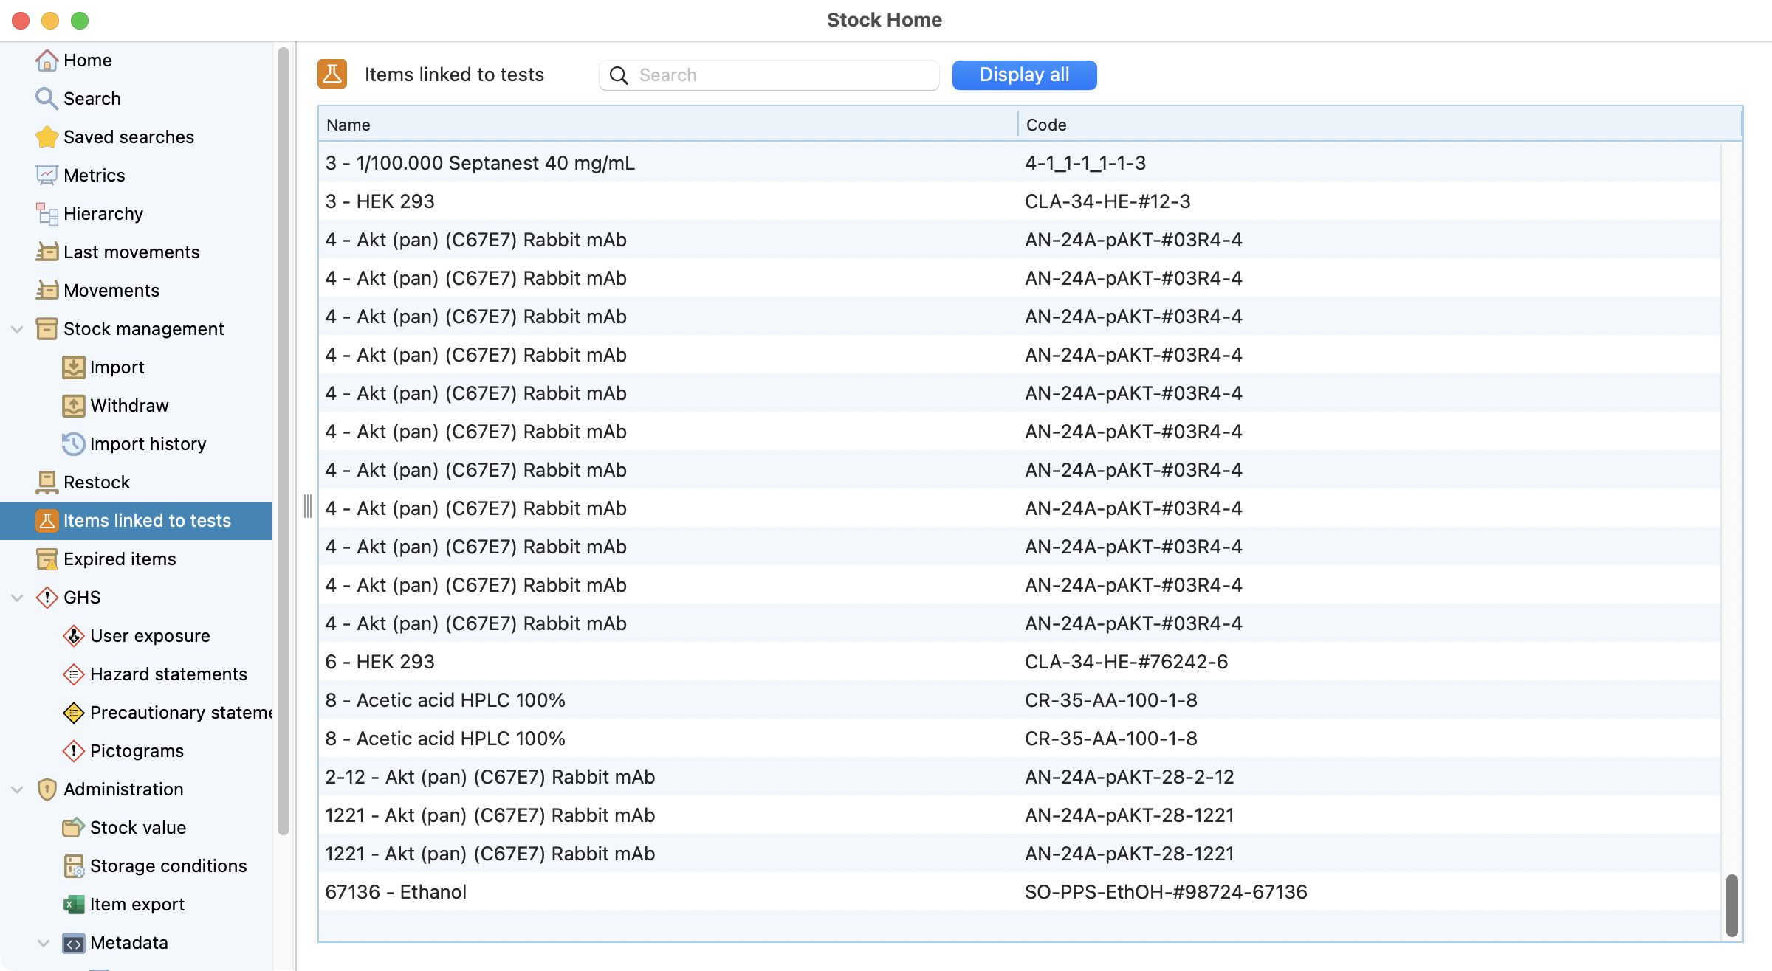Collapse the GHS tree section

coord(18,598)
